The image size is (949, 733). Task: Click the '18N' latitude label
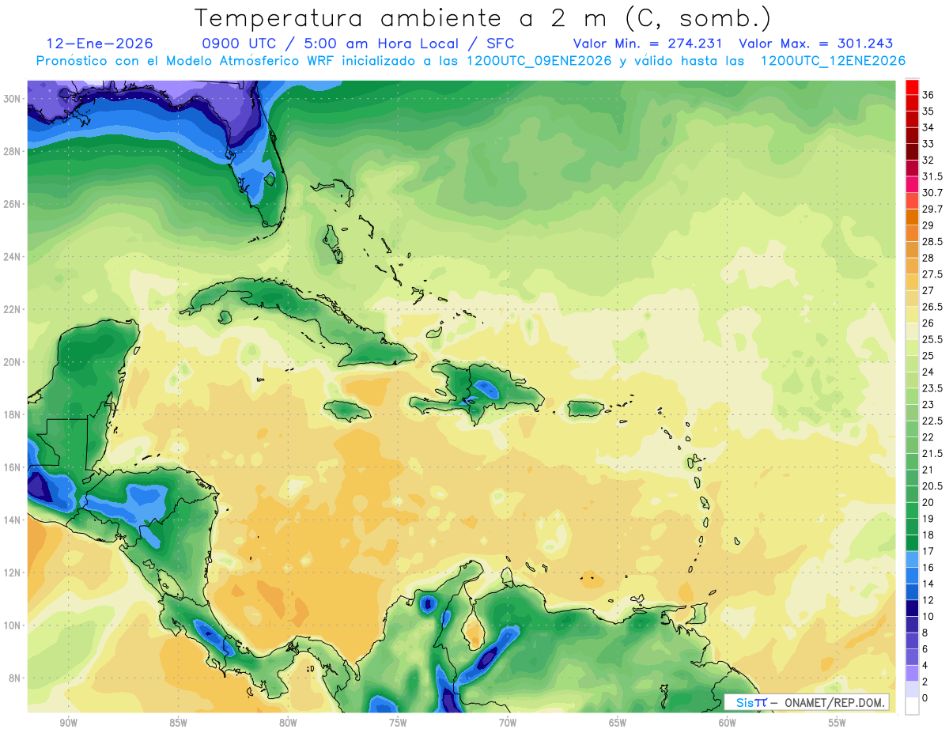pyautogui.click(x=13, y=414)
